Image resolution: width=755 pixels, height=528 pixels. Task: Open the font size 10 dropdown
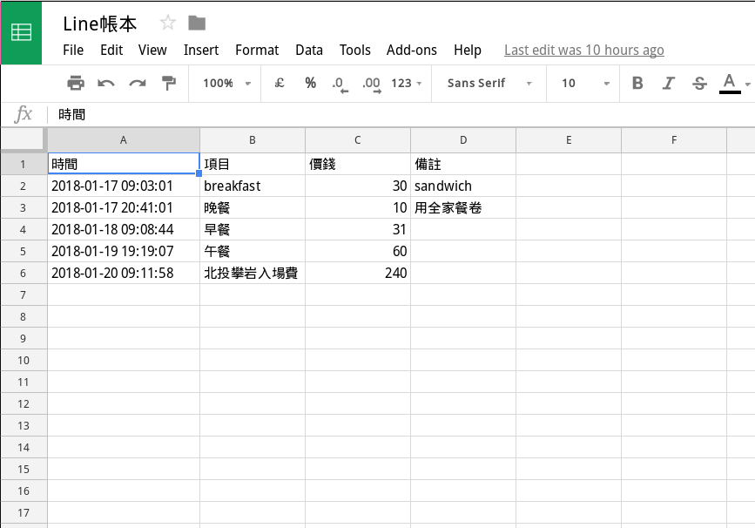point(585,84)
